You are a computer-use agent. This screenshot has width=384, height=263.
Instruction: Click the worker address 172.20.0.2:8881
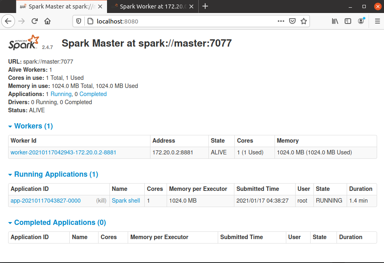point(173,152)
